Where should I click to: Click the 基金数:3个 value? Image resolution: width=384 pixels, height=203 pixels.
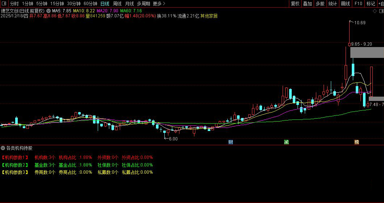[45, 165]
